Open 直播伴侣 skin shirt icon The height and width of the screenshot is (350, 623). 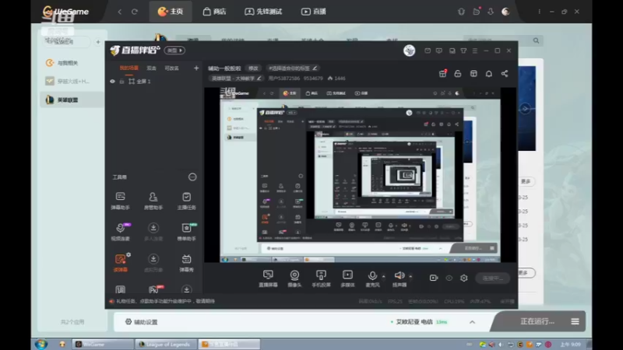point(463,51)
